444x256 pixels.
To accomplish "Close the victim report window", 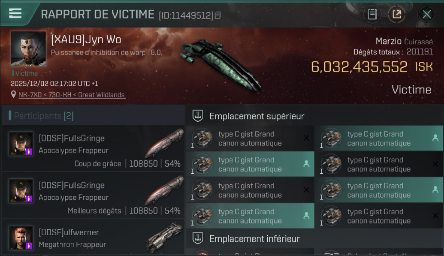I will (x=427, y=14).
